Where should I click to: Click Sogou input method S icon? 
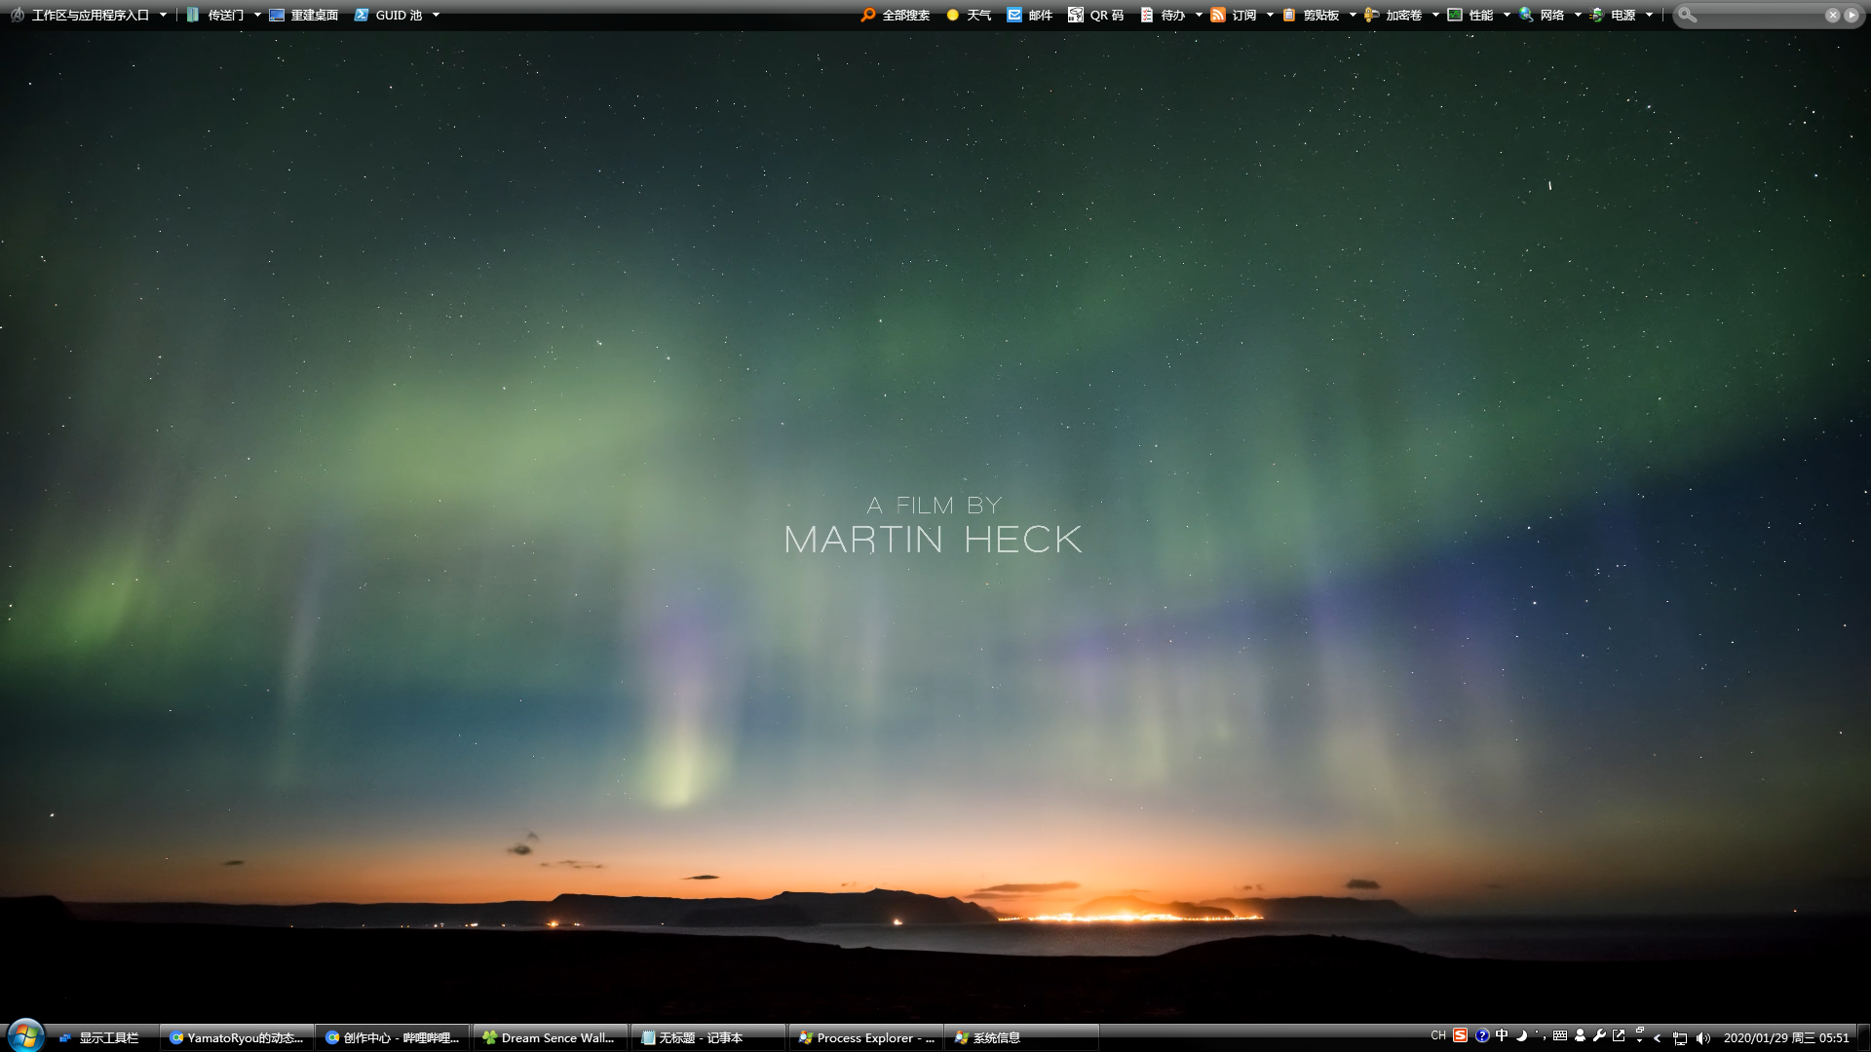point(1461,1035)
